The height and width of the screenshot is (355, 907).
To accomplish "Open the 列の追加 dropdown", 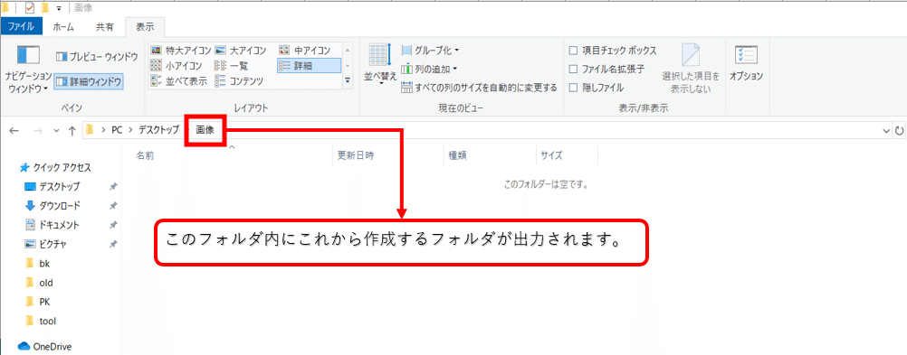I will (429, 70).
